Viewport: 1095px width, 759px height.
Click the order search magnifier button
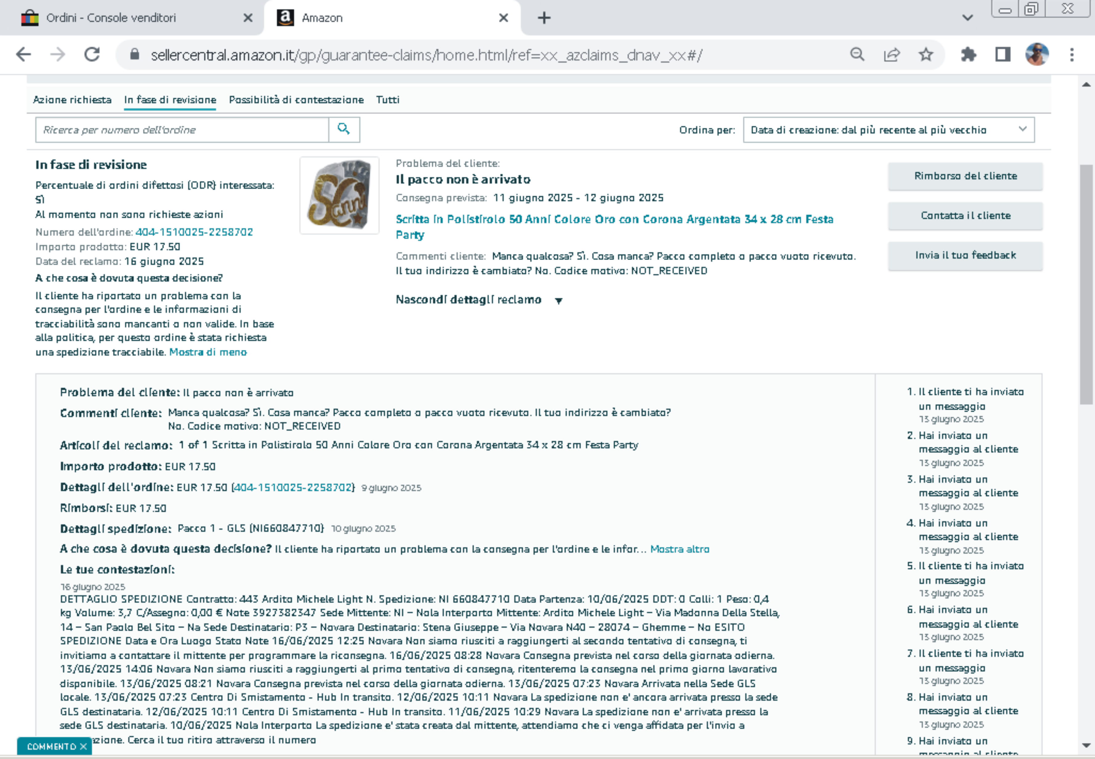(x=344, y=129)
